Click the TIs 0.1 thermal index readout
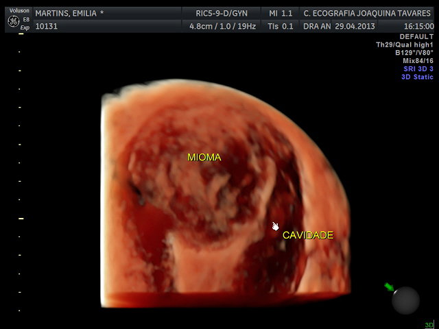439x329 pixels. 280,26
